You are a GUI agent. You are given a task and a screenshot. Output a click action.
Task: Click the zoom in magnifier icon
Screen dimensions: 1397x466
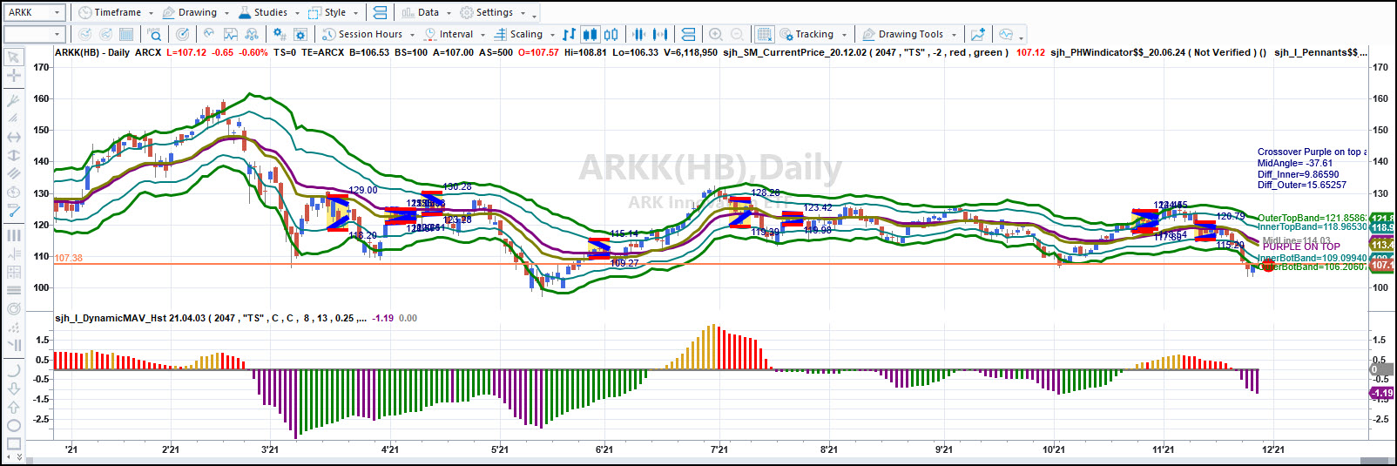click(x=716, y=34)
